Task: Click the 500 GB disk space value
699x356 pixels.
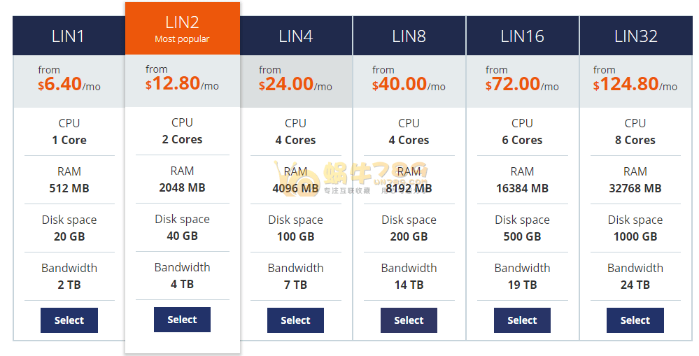Action: pyautogui.click(x=522, y=236)
